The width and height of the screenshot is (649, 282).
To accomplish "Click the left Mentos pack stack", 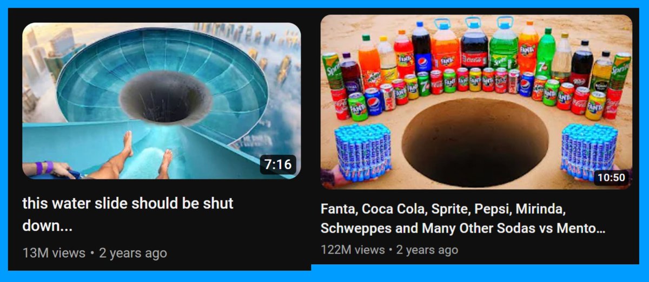I will point(363,152).
